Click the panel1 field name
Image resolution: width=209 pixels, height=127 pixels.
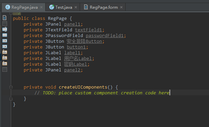72,24
